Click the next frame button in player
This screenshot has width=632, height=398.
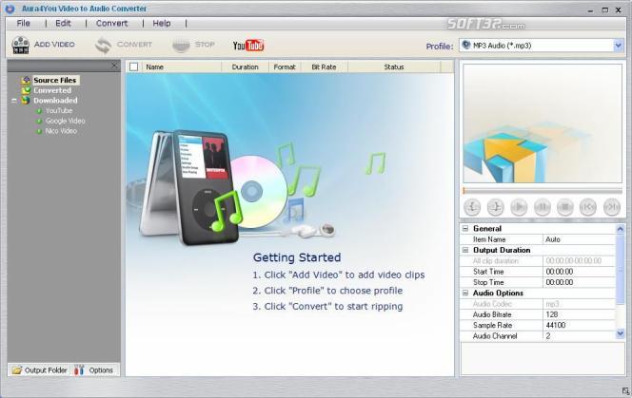611,207
